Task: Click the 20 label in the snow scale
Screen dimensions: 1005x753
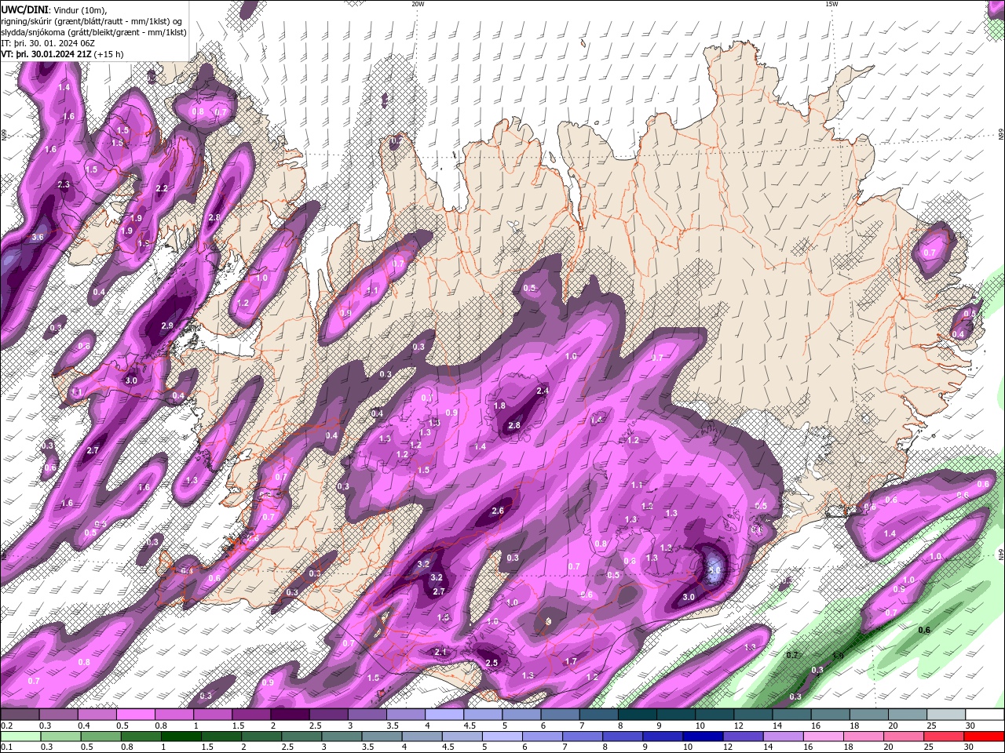Action: coord(894,726)
